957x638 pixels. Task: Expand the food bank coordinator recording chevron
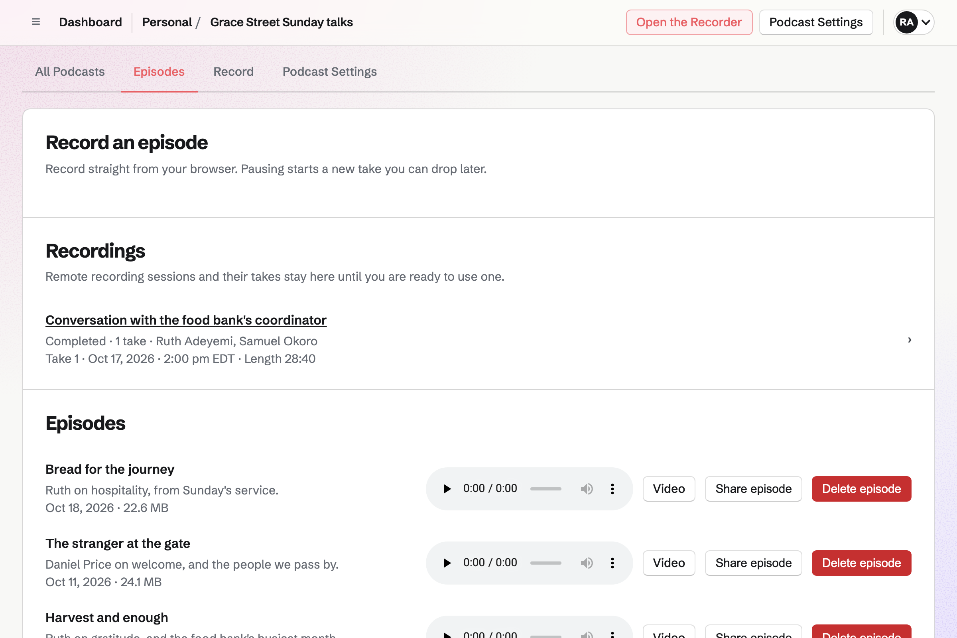(x=910, y=340)
